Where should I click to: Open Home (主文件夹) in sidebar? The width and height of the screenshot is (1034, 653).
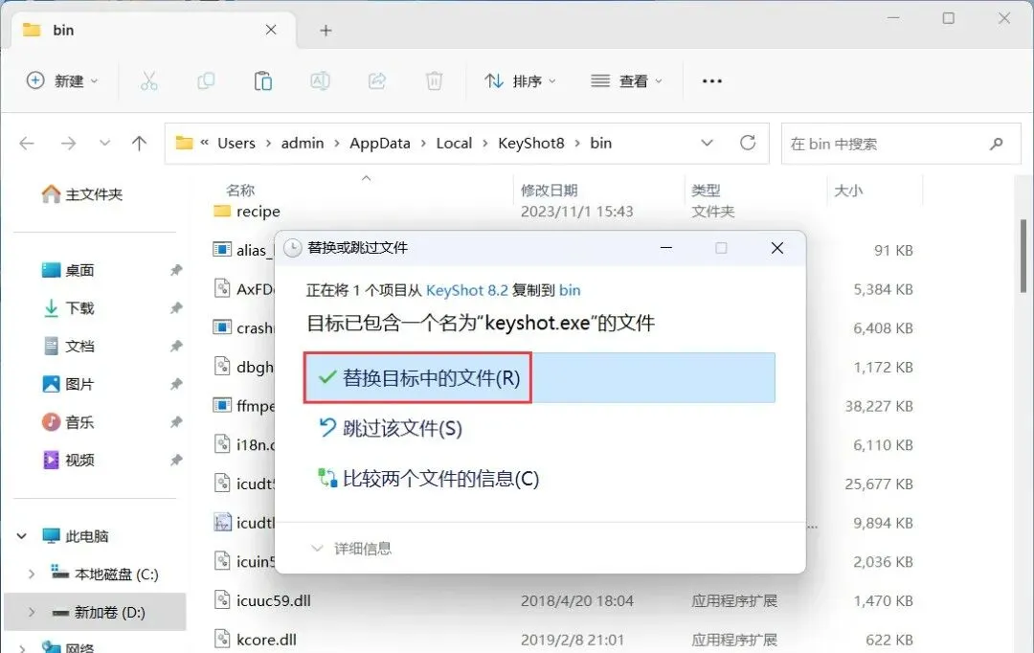[81, 194]
